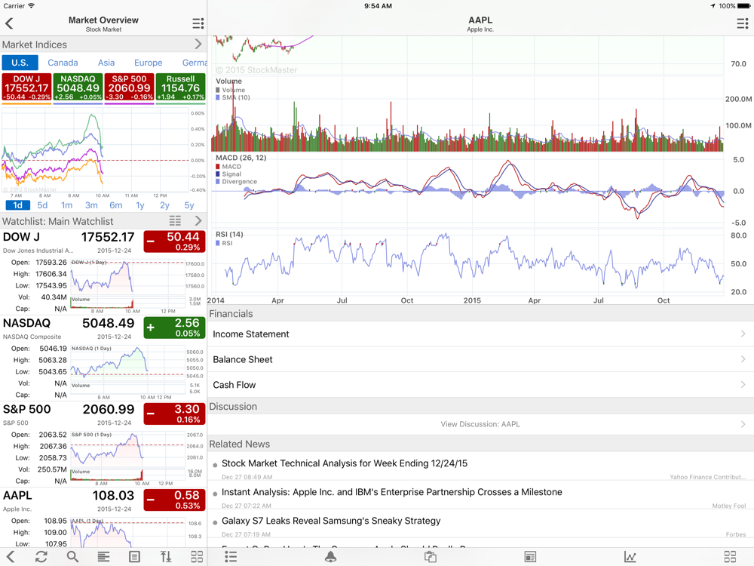Tap the bottom toolbar back chevron
The height and width of the screenshot is (566, 754).
click(10, 557)
